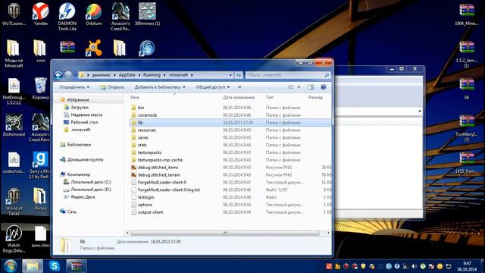
Task: Open the WoT Launcher desktop icon
Action: tap(14, 14)
